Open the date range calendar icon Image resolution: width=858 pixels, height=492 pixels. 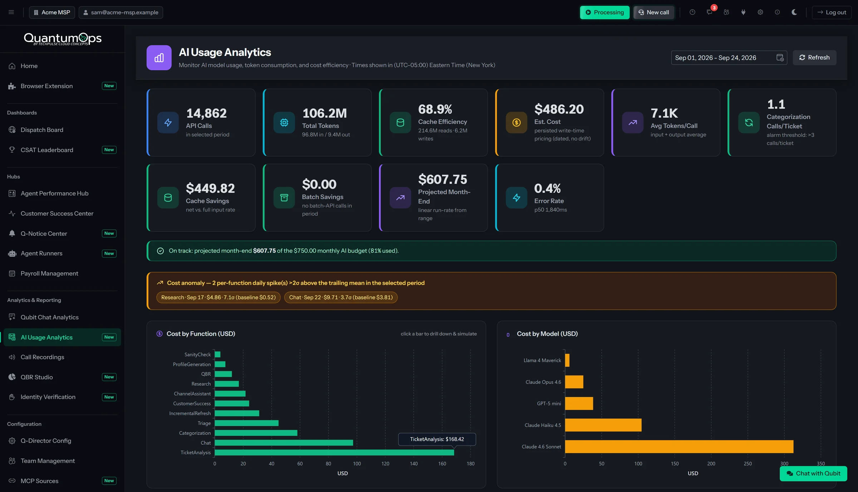(x=780, y=58)
